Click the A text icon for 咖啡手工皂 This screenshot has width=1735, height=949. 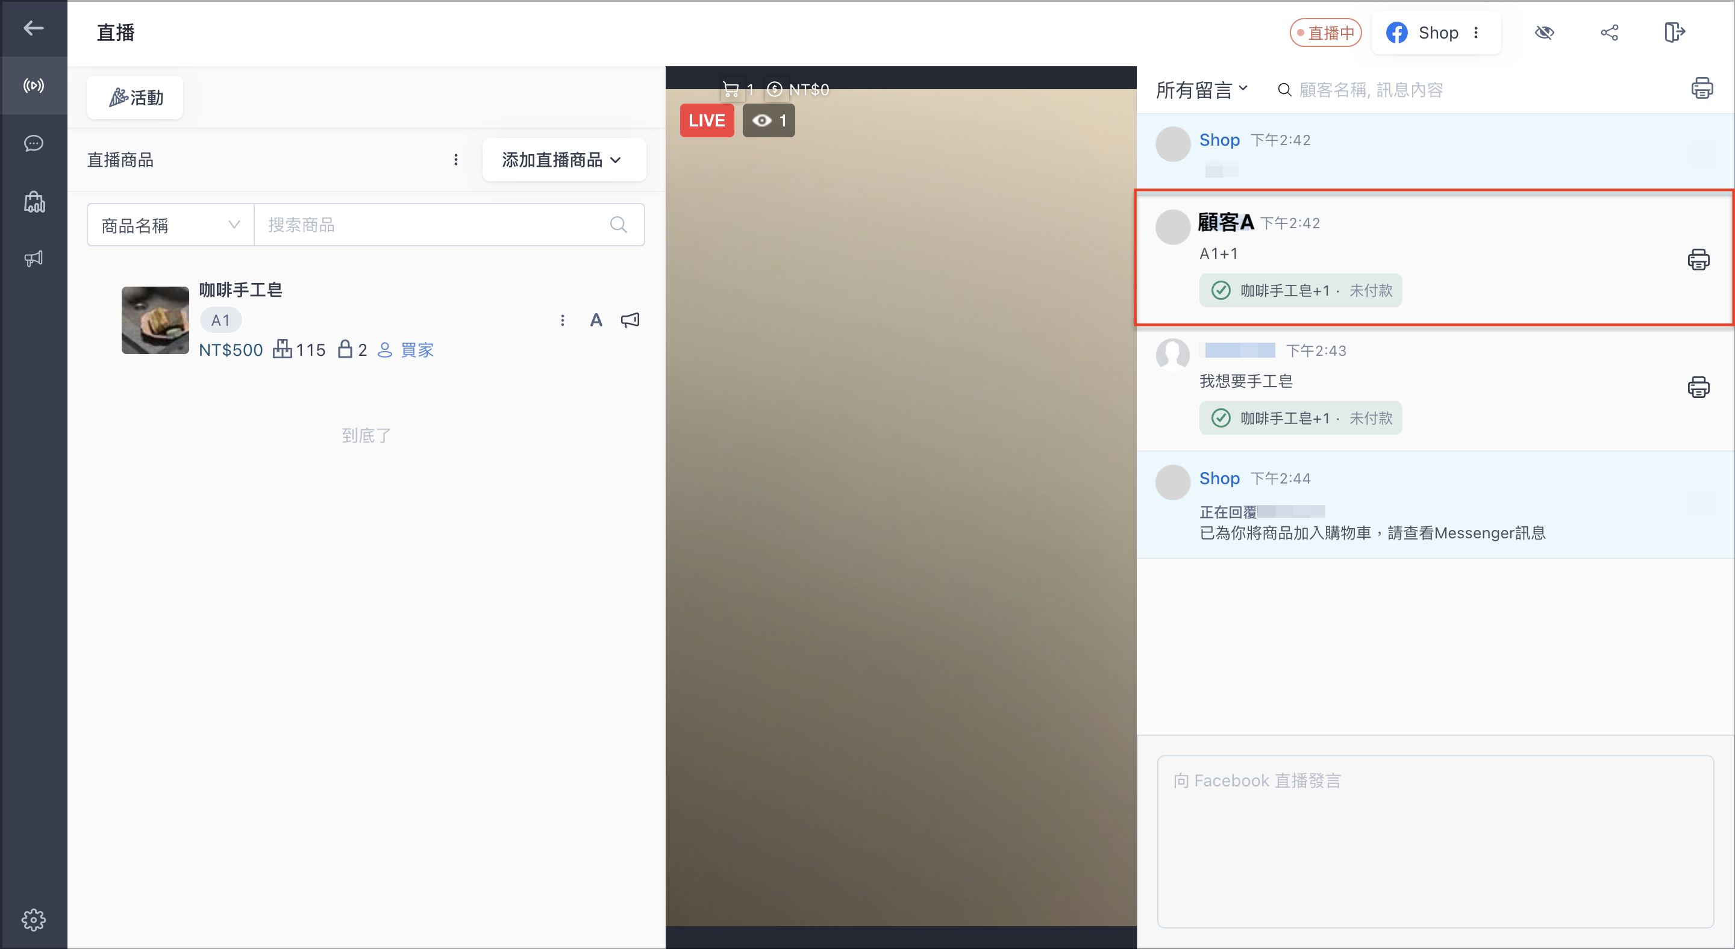(596, 320)
